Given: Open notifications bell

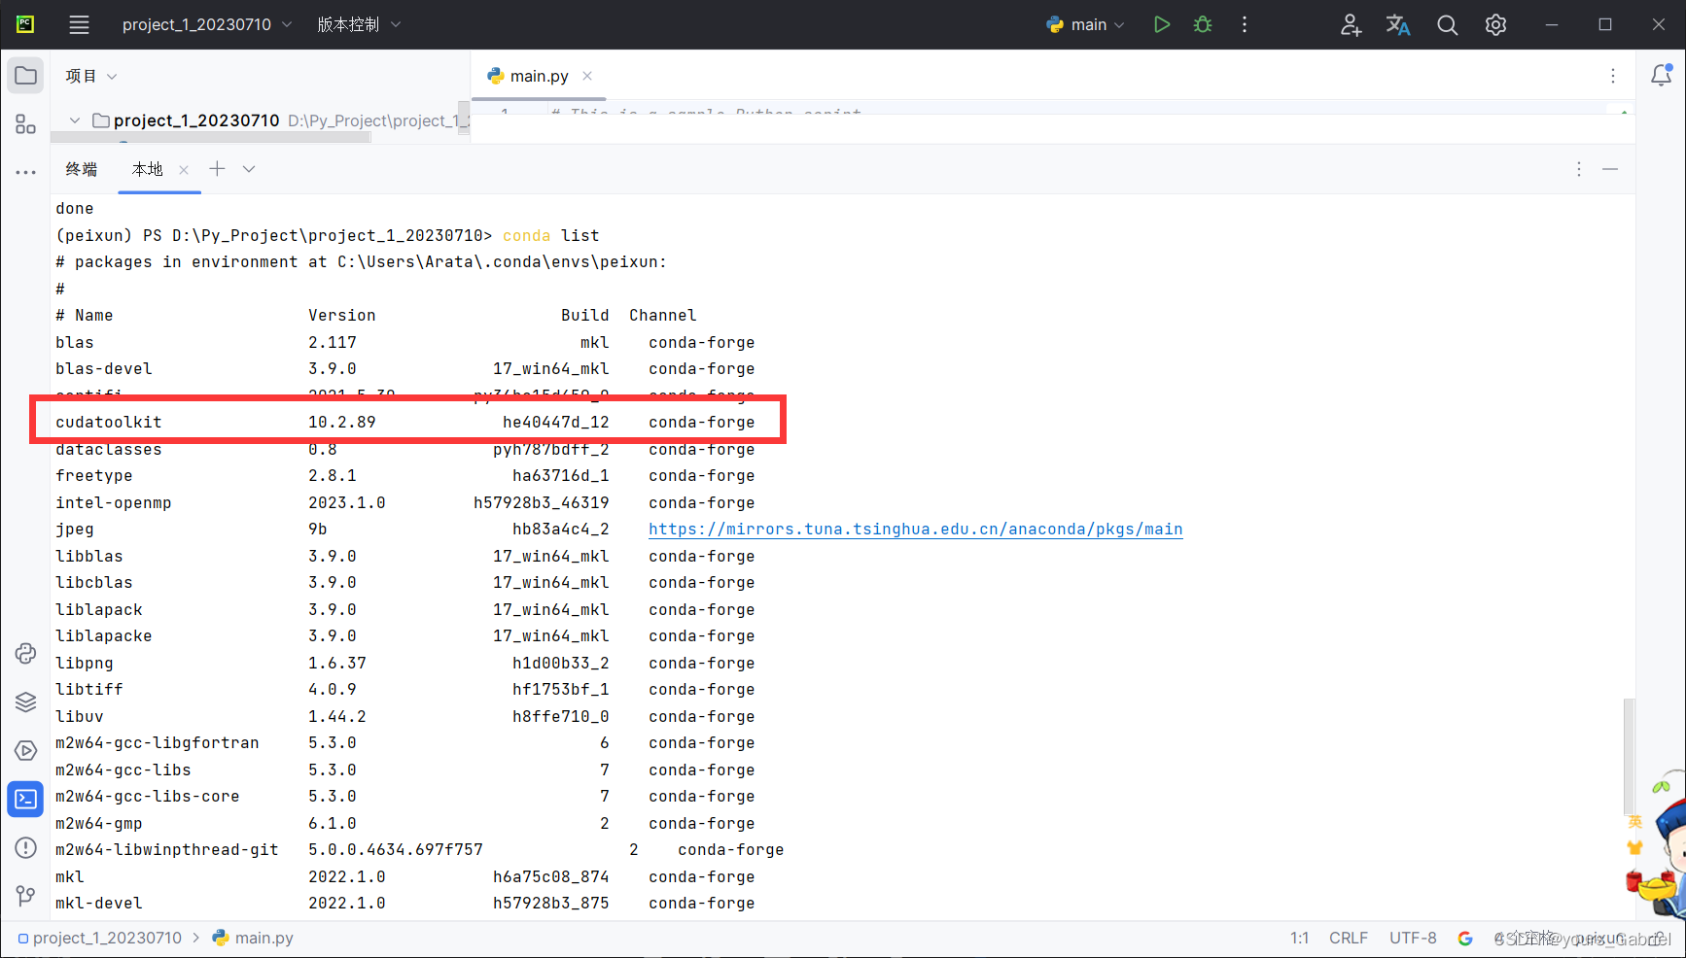Looking at the screenshot, I should coord(1662,76).
